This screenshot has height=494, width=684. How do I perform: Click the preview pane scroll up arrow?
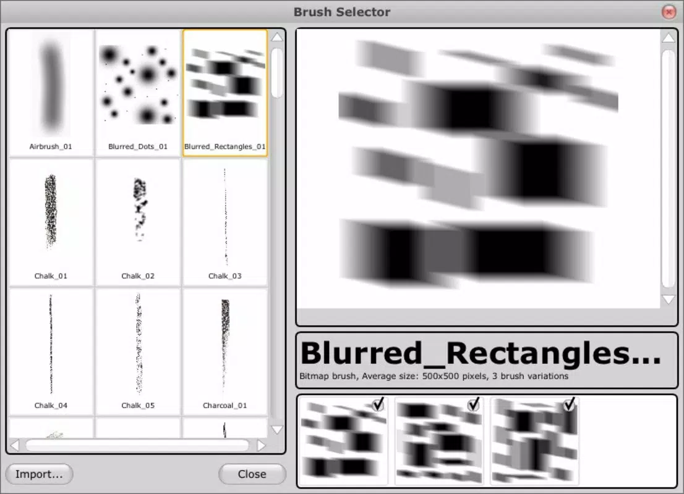(669, 38)
